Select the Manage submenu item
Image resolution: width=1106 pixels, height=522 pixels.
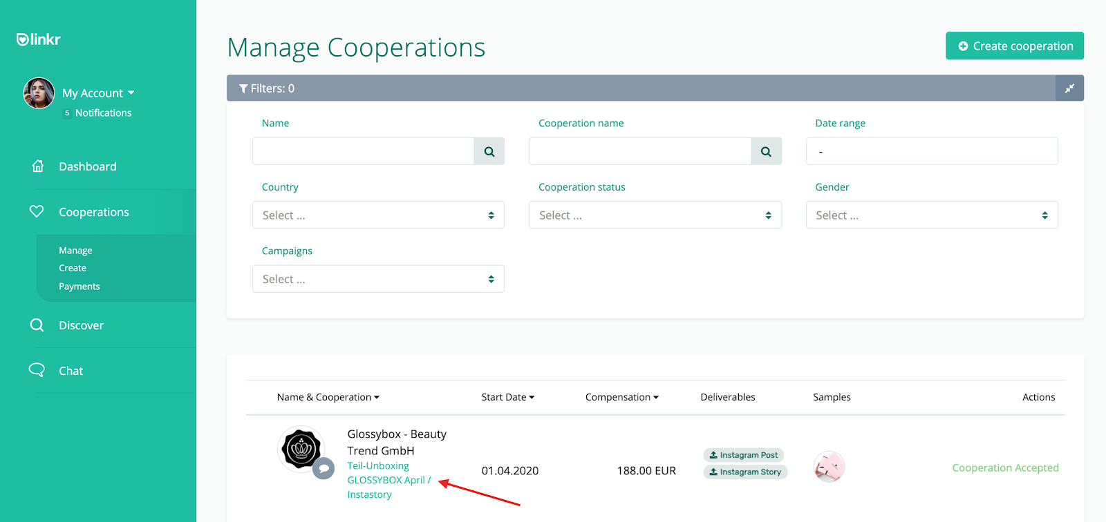(x=75, y=251)
